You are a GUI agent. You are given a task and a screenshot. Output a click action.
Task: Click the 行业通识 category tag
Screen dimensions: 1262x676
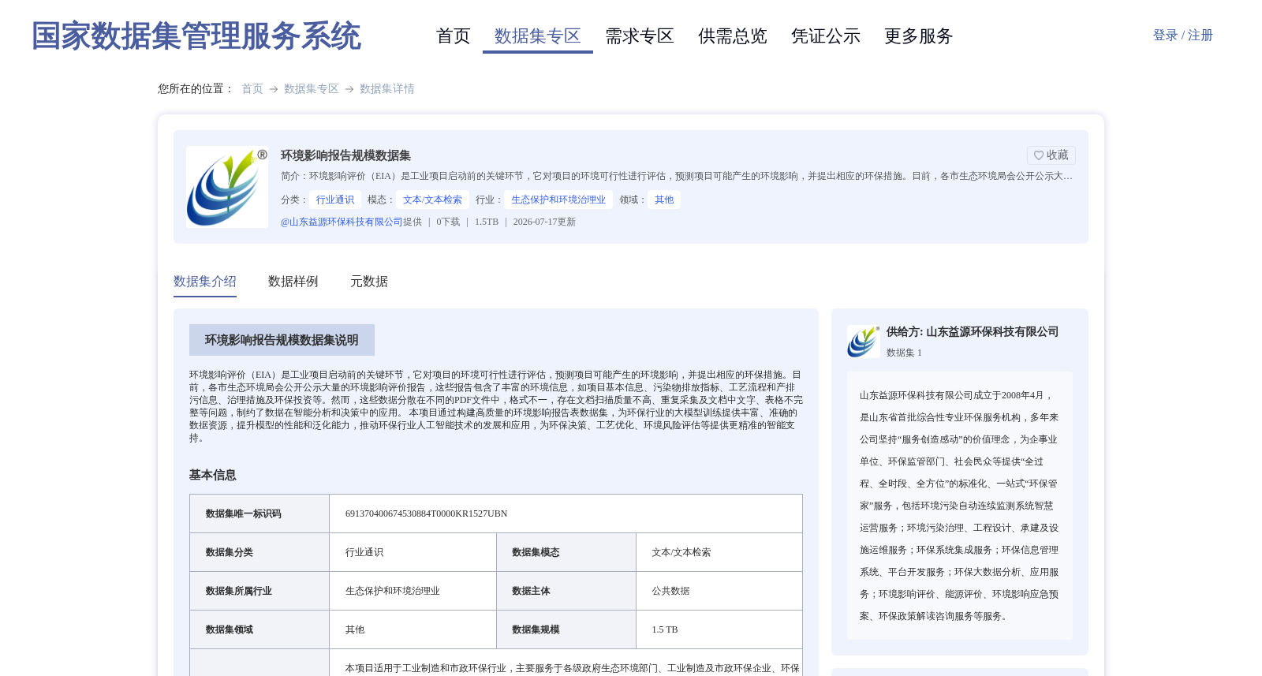click(335, 200)
